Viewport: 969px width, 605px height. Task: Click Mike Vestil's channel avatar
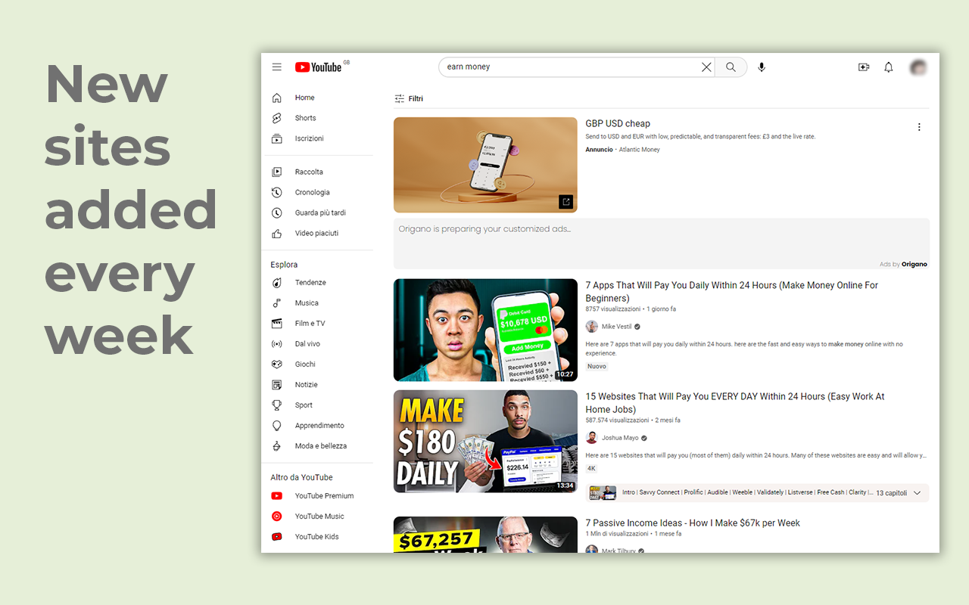591,327
